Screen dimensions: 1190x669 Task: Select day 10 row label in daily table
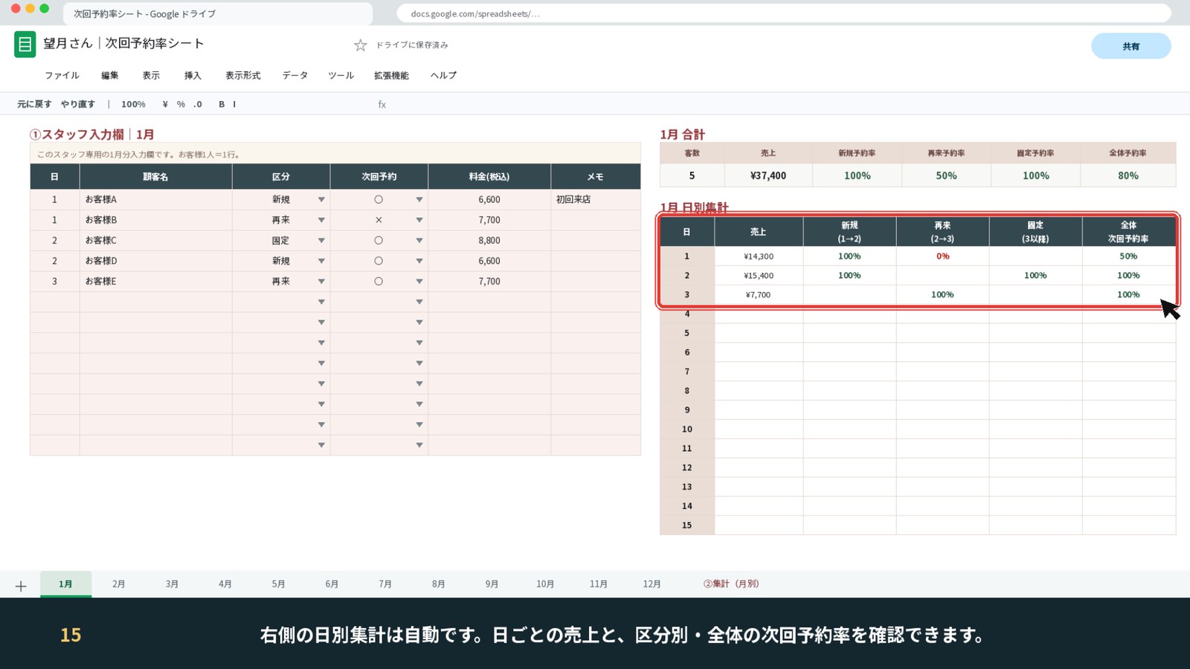click(687, 430)
